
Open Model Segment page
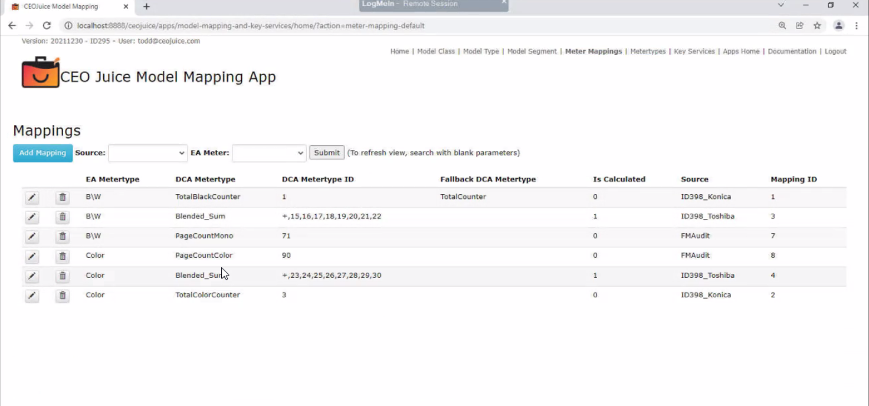pos(532,51)
